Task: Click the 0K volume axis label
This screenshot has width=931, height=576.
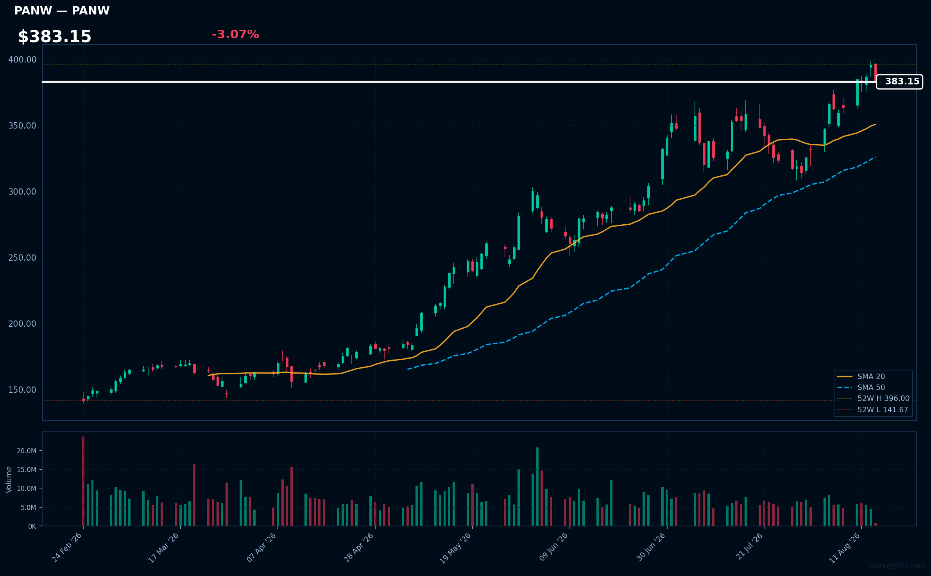Action: coord(32,526)
